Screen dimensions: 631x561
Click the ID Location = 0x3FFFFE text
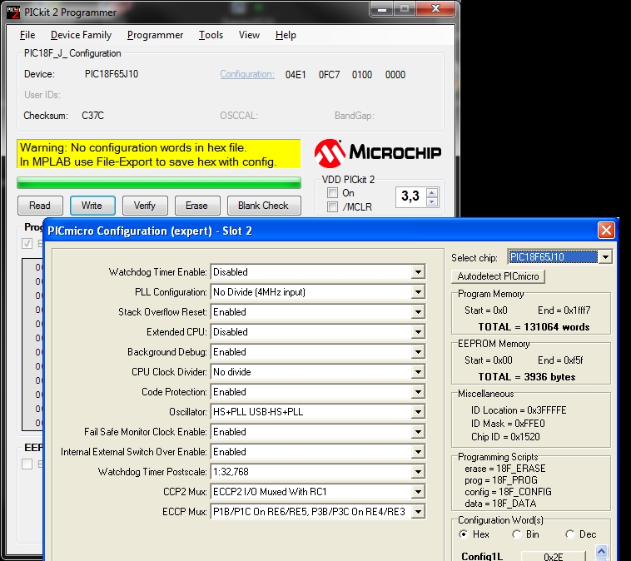click(x=519, y=410)
